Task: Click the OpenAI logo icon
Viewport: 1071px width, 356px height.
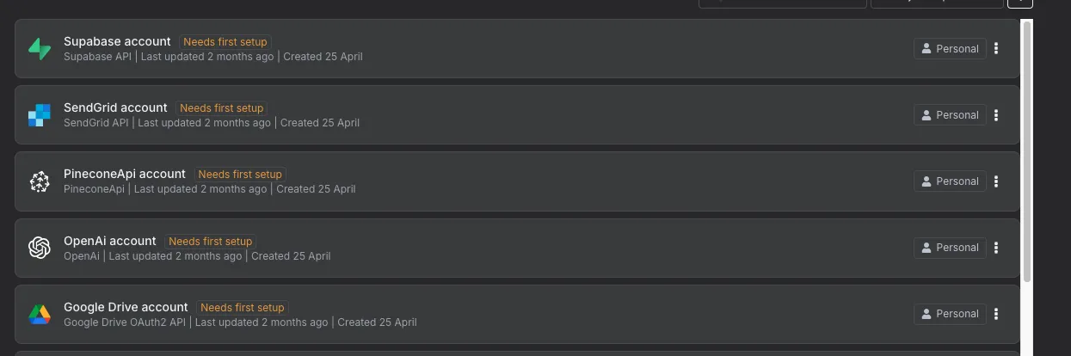Action: click(40, 248)
